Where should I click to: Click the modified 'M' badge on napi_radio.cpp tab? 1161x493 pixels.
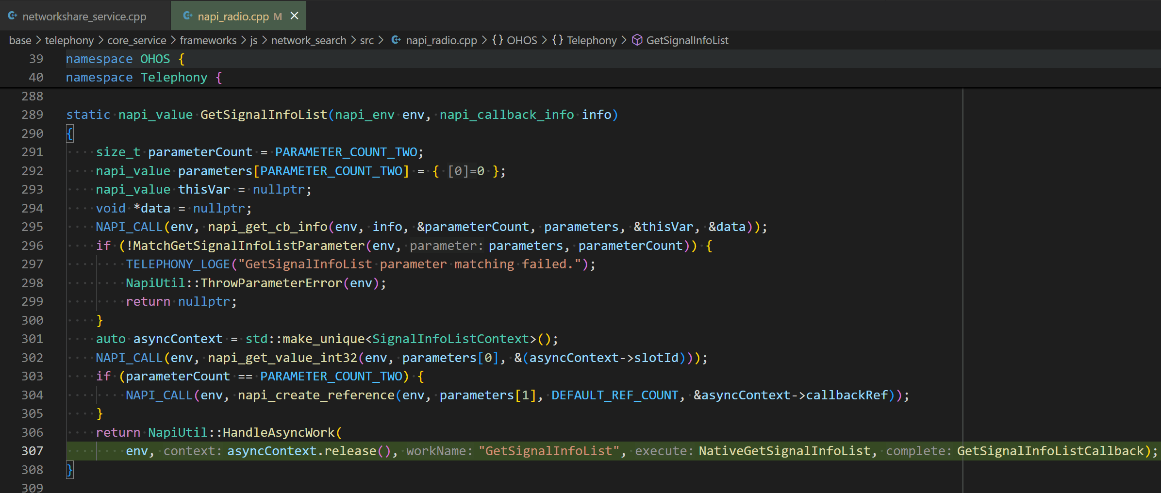[278, 16]
